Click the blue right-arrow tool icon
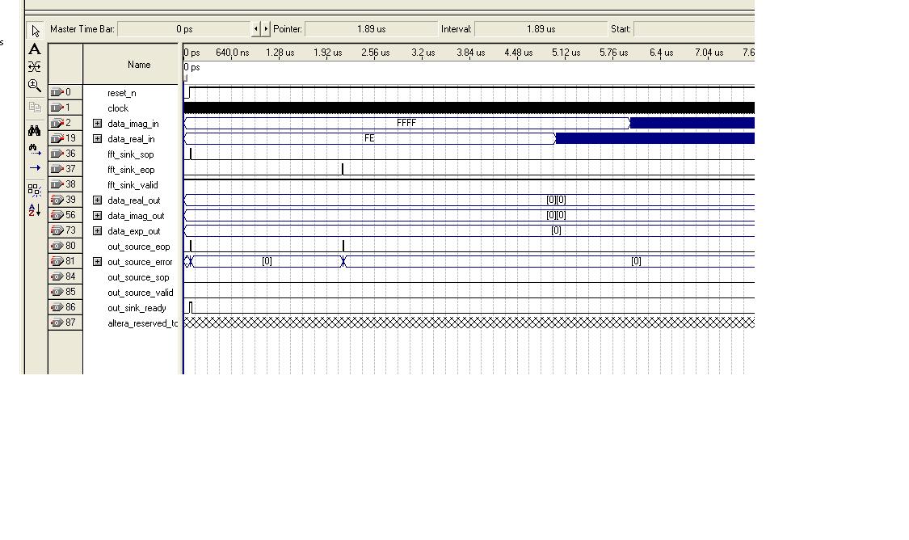Viewport: 909px width, 540px height. [x=35, y=168]
